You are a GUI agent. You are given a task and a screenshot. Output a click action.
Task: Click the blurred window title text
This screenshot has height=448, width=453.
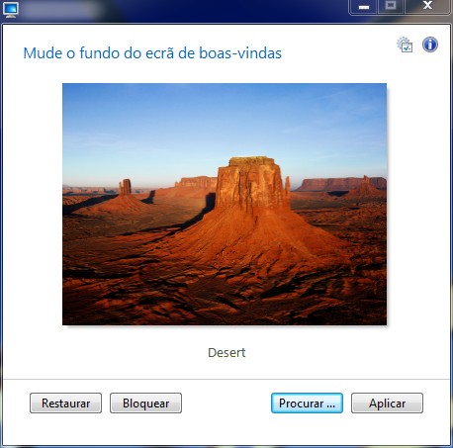click(61, 10)
